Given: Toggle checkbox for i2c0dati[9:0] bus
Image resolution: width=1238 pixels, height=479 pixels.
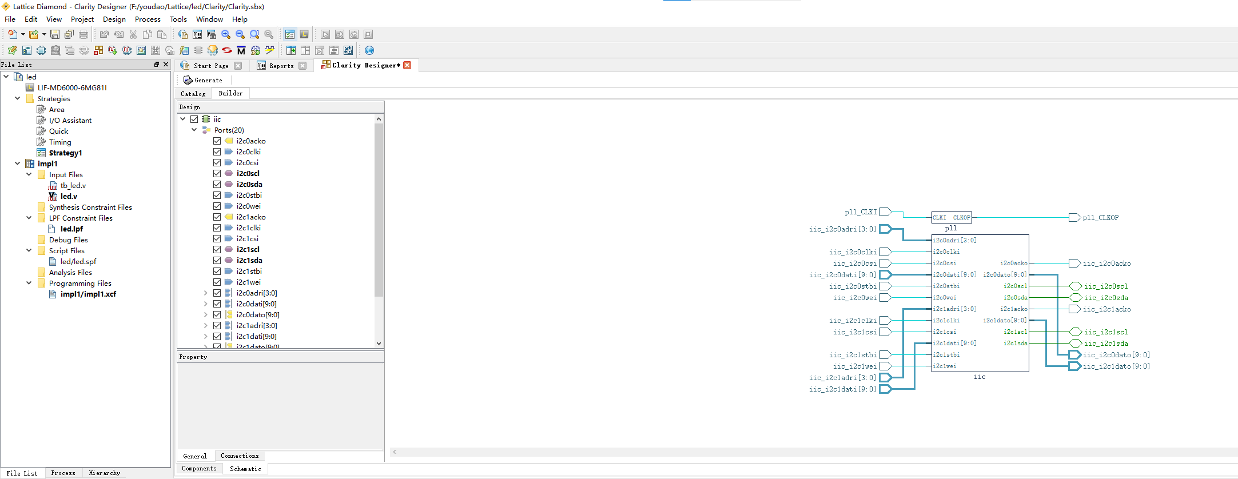Looking at the screenshot, I should pos(217,304).
